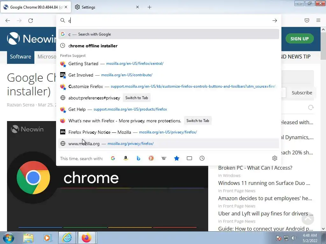Screen dimensions: 326x244
Task: Search this time with Bing icon
Action: [x=138, y=158]
